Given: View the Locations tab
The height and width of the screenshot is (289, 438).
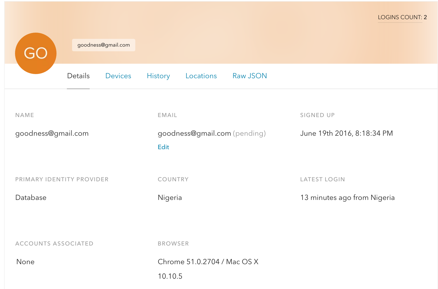Looking at the screenshot, I should [201, 76].
